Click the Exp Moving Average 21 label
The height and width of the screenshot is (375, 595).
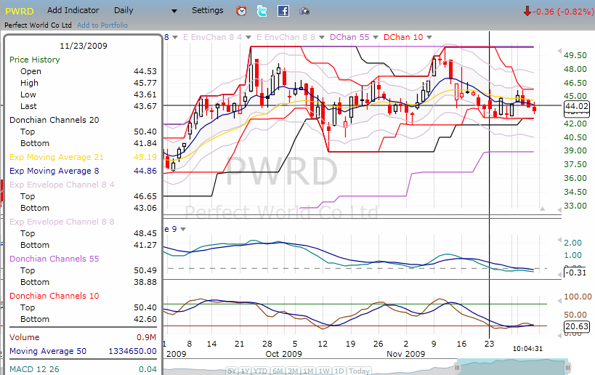tap(57, 157)
